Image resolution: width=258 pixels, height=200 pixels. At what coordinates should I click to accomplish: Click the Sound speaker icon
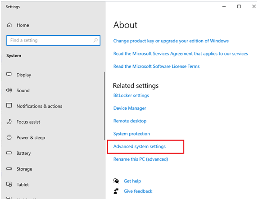9,90
